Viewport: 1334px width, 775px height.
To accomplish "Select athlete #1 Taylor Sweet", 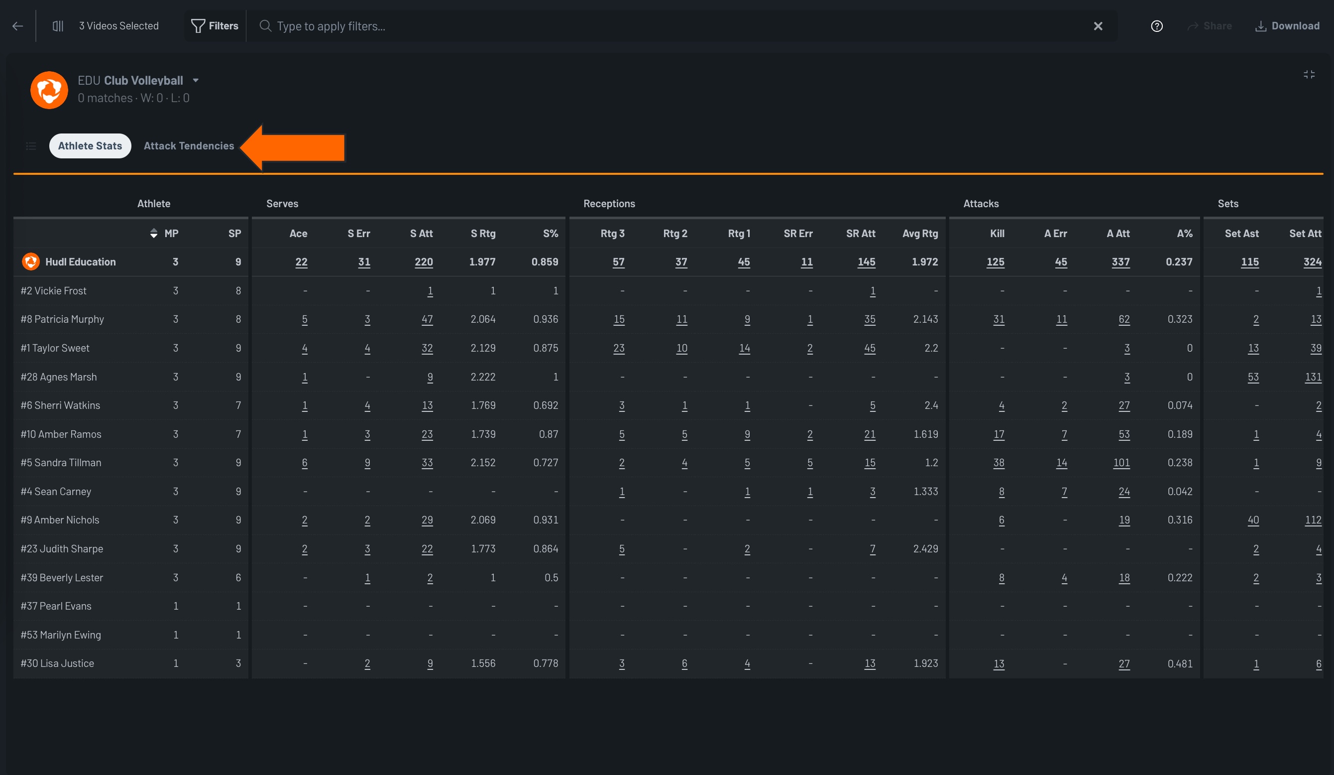I will tap(55, 348).
